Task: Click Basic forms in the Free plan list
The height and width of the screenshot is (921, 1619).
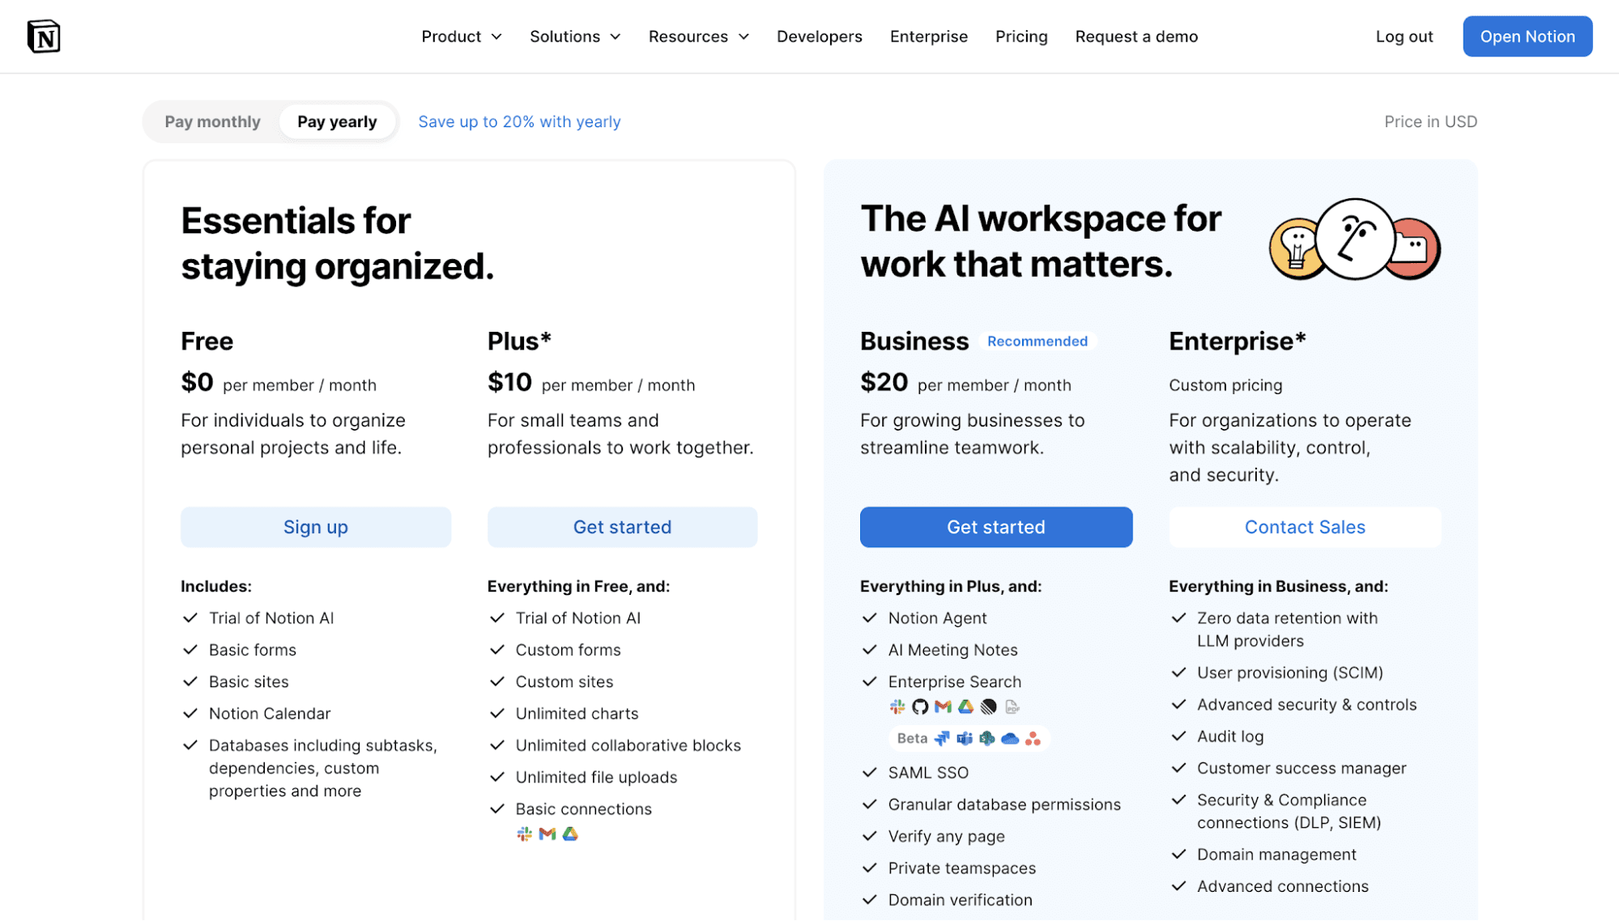Action: click(253, 650)
